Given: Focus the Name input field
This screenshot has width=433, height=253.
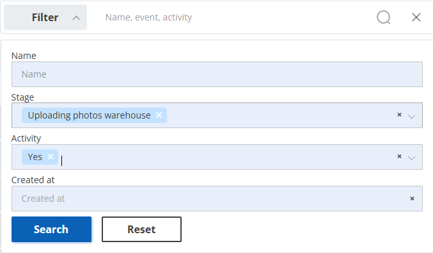Looking at the screenshot, I should (x=217, y=74).
